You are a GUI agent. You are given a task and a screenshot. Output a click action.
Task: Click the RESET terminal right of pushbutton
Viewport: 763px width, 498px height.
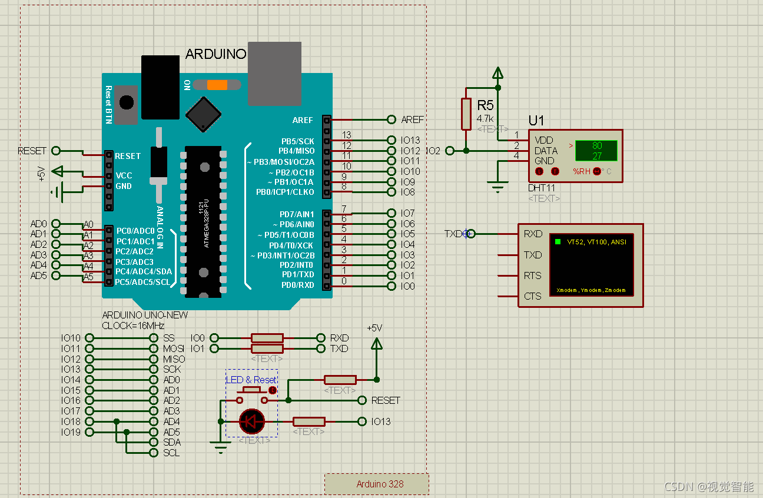tap(362, 400)
